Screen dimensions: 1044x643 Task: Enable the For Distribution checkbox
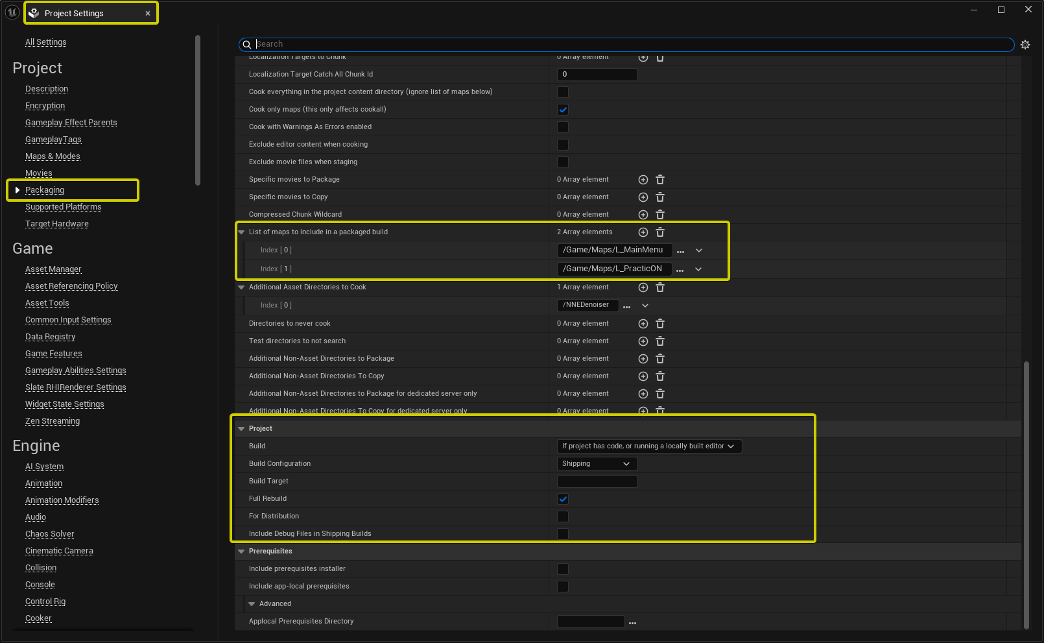(x=563, y=516)
